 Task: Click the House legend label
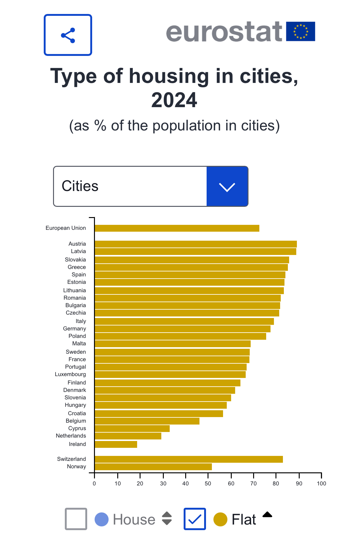coord(134,519)
